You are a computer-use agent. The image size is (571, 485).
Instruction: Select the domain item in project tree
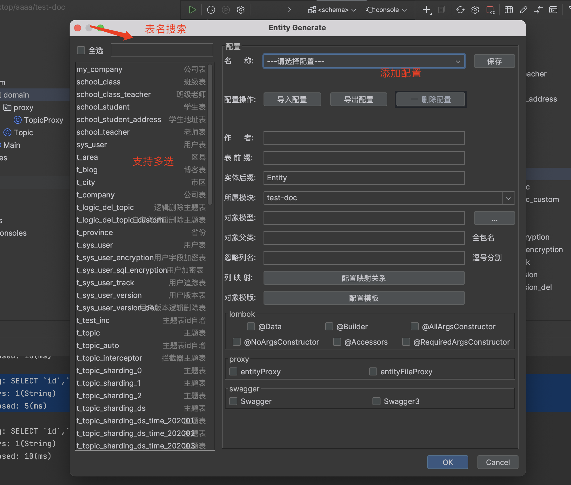coord(16,95)
